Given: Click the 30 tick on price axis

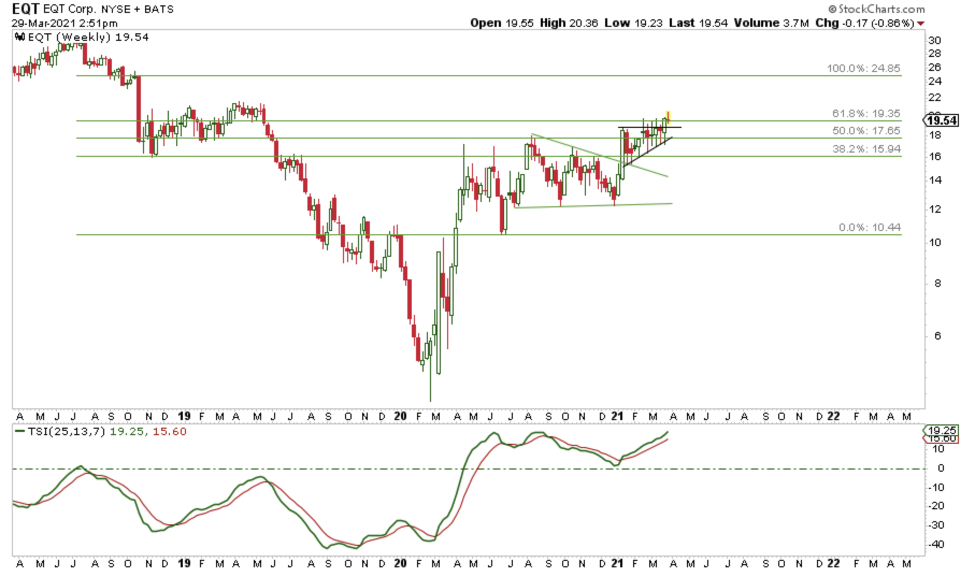Looking at the screenshot, I should point(935,40).
